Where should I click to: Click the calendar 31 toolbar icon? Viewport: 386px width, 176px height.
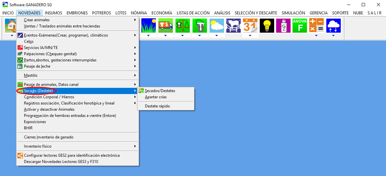coord(250,25)
